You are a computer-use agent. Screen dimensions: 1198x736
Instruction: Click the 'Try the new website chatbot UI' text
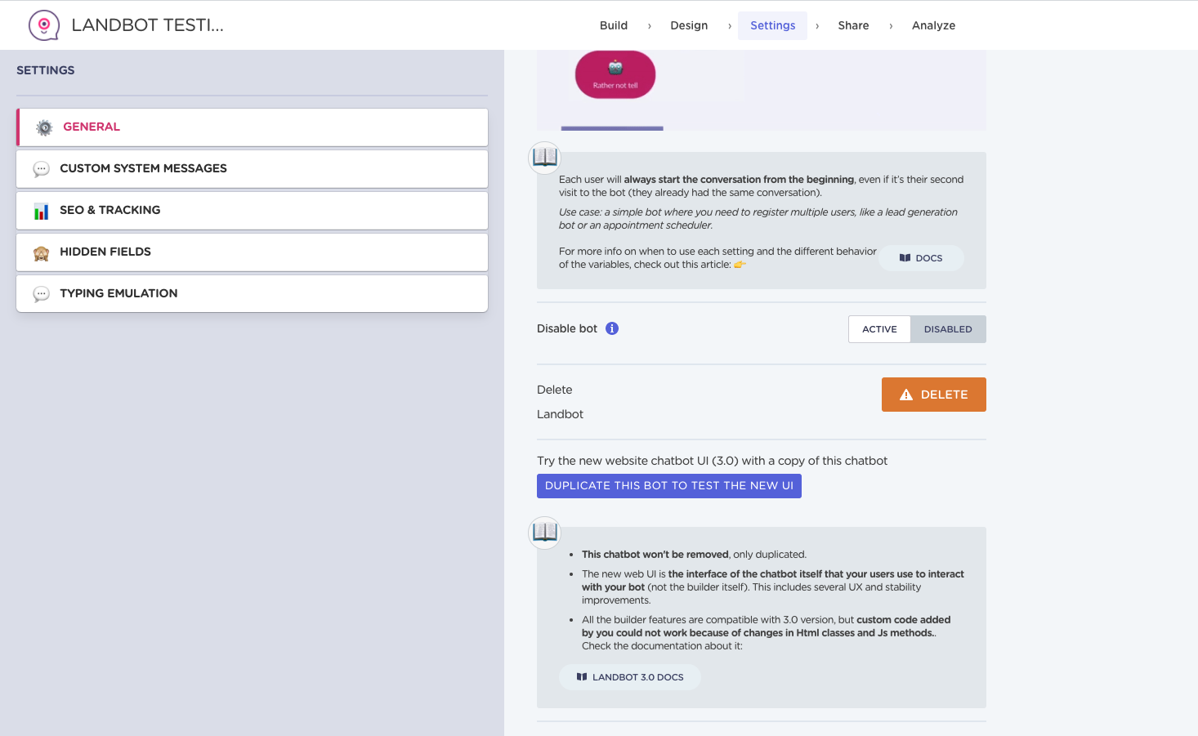[x=712, y=461]
